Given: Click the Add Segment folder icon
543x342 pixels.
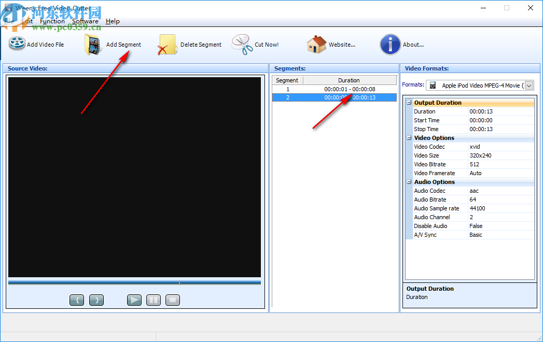Looking at the screenshot, I should coord(93,45).
